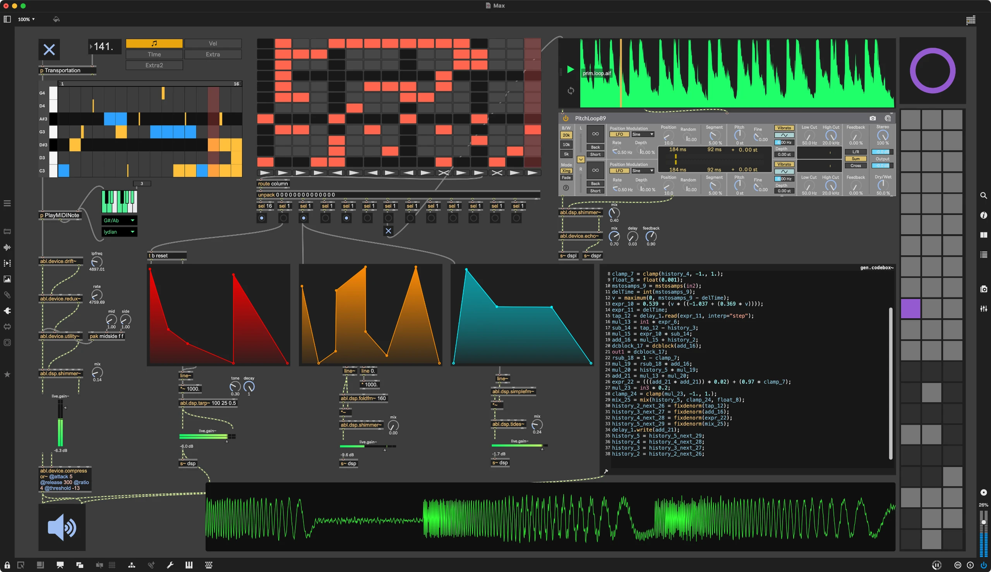Click the speaker audio on/off icon

[62, 527]
